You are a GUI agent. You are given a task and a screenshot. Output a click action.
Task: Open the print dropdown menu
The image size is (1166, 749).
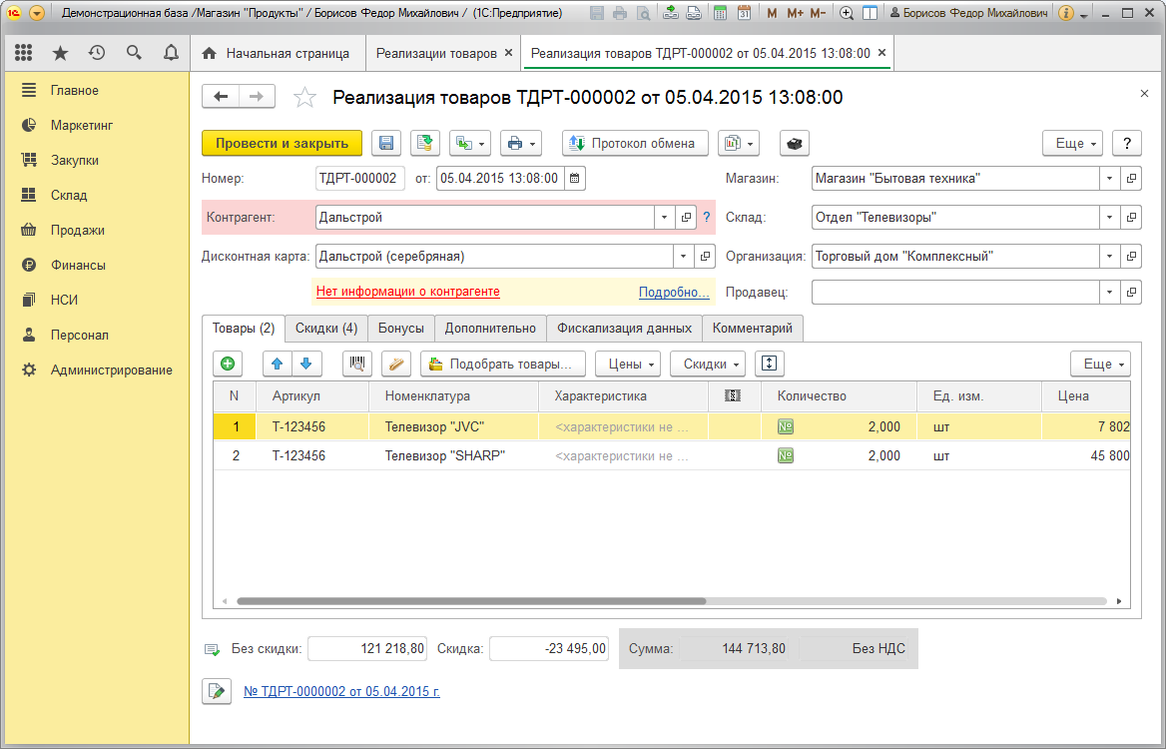pos(520,144)
